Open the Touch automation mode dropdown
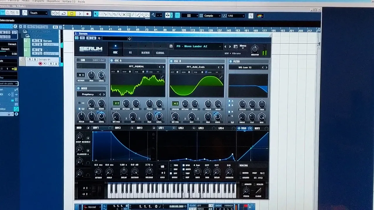This screenshot has height=210, width=374. click(39, 13)
